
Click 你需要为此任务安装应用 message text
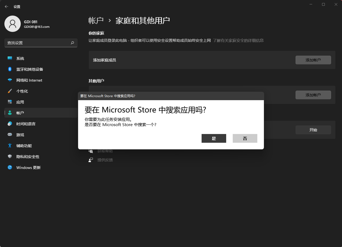108,120
